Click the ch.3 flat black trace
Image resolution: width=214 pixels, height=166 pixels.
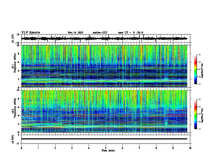104,139
